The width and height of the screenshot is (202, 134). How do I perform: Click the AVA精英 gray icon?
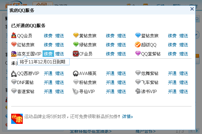point(76,74)
